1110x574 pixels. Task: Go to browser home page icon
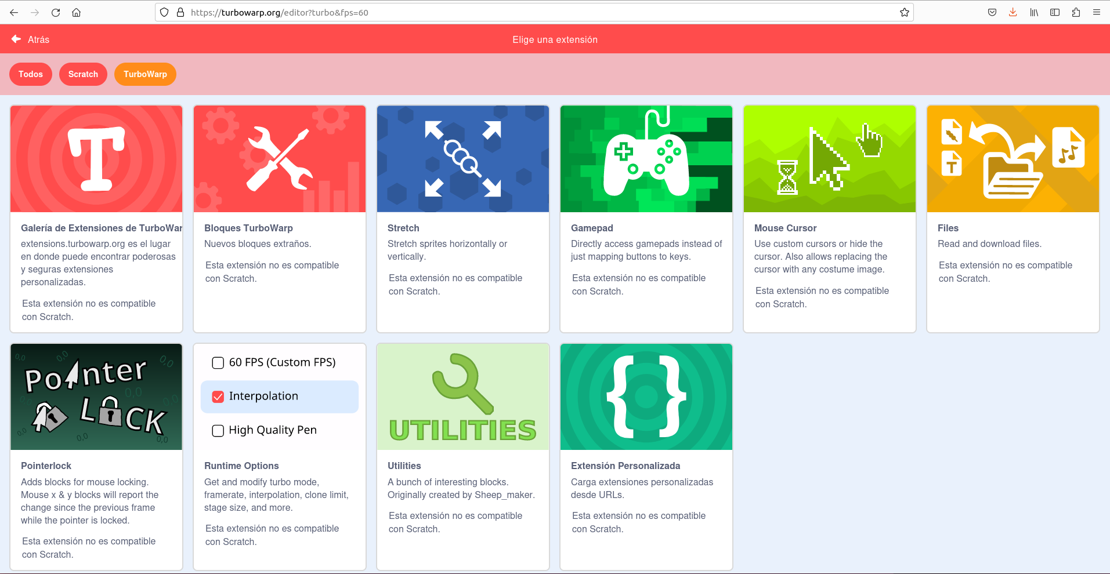(x=76, y=12)
